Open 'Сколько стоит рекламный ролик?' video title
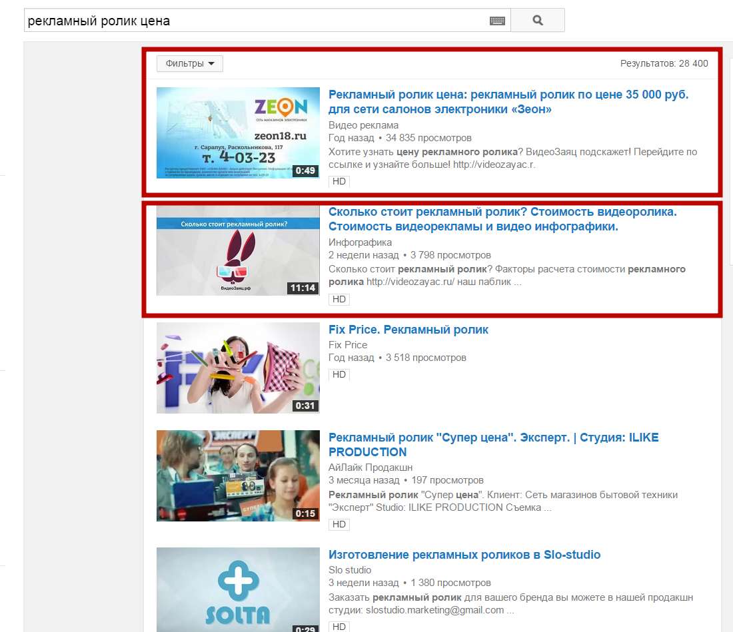 502,219
